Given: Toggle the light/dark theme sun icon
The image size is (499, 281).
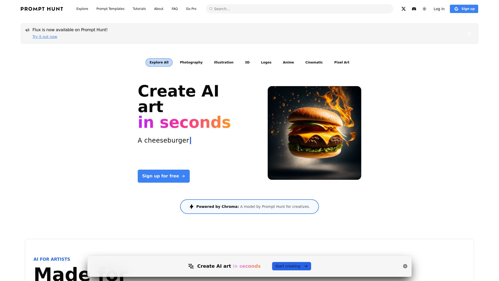Looking at the screenshot, I should click(424, 9).
